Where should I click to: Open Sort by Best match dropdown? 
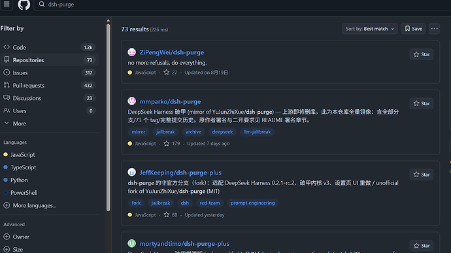(369, 29)
